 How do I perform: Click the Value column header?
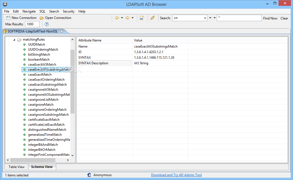[160, 40]
